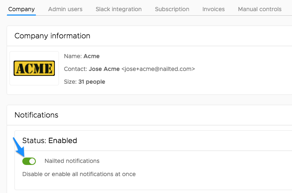
Task: Open the Company tab
Action: coord(21,9)
